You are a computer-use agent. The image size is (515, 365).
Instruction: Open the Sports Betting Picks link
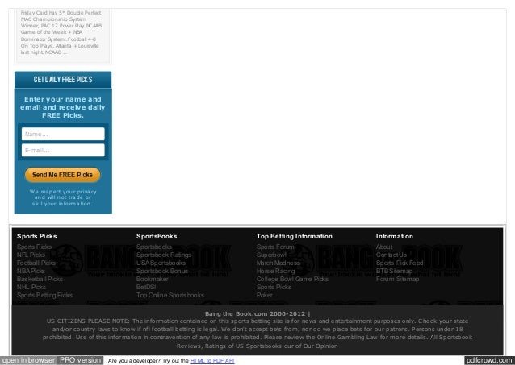click(x=44, y=295)
